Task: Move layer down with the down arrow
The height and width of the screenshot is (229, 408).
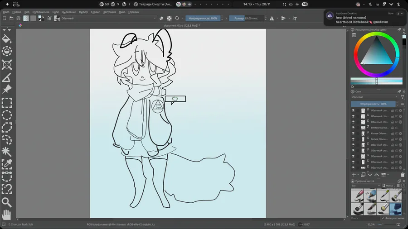Action: pos(370,175)
